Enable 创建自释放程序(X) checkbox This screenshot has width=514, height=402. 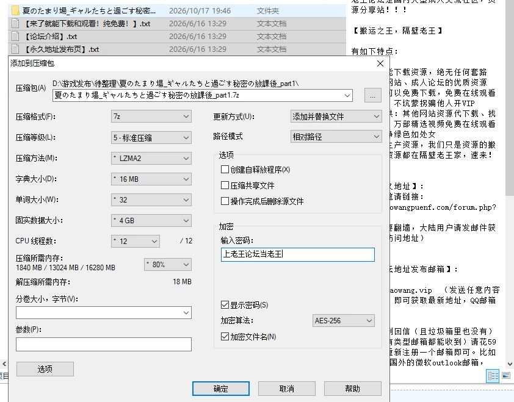(x=225, y=170)
